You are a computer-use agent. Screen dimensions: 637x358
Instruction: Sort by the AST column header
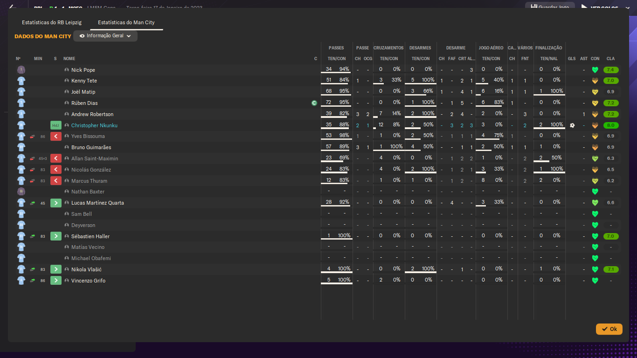[x=584, y=59]
